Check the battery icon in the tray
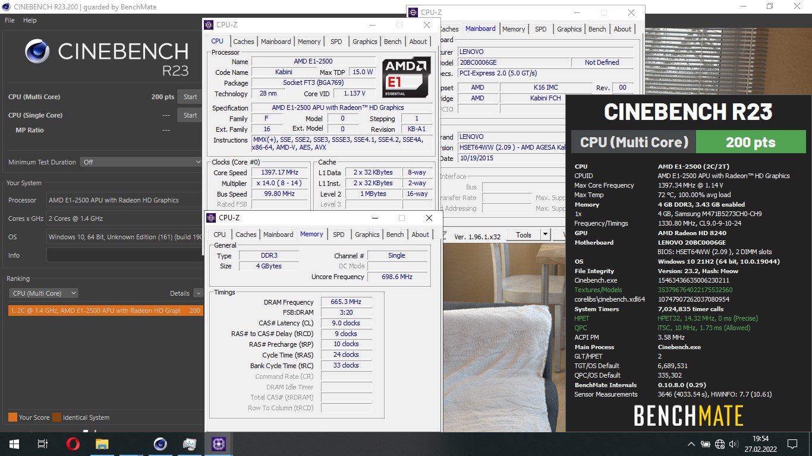Image resolution: width=812 pixels, height=456 pixels. pyautogui.click(x=706, y=444)
